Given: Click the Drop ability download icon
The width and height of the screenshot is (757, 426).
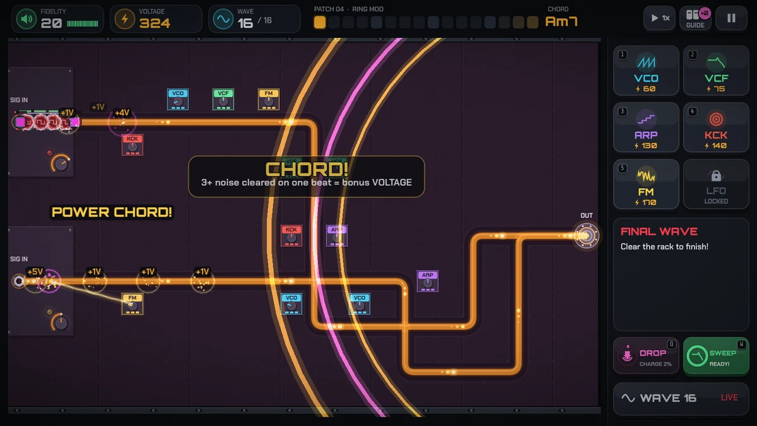Looking at the screenshot, I should click(x=627, y=355).
